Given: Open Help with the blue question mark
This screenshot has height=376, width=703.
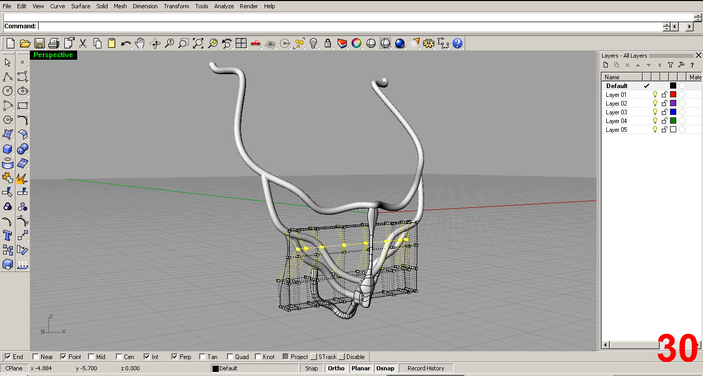Looking at the screenshot, I should coord(458,44).
